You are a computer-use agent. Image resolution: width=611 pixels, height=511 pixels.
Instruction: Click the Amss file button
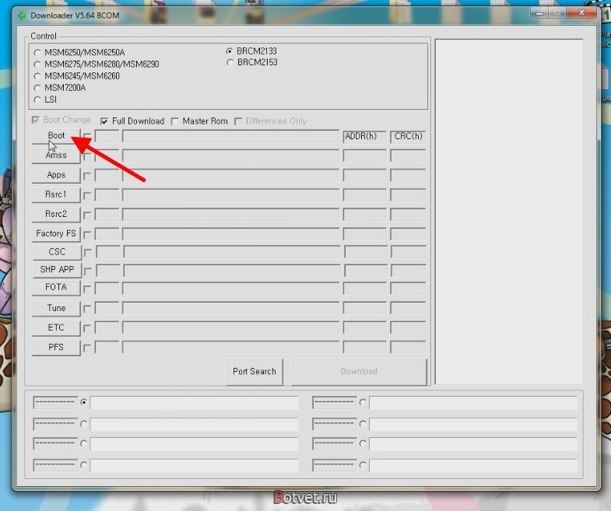point(56,156)
